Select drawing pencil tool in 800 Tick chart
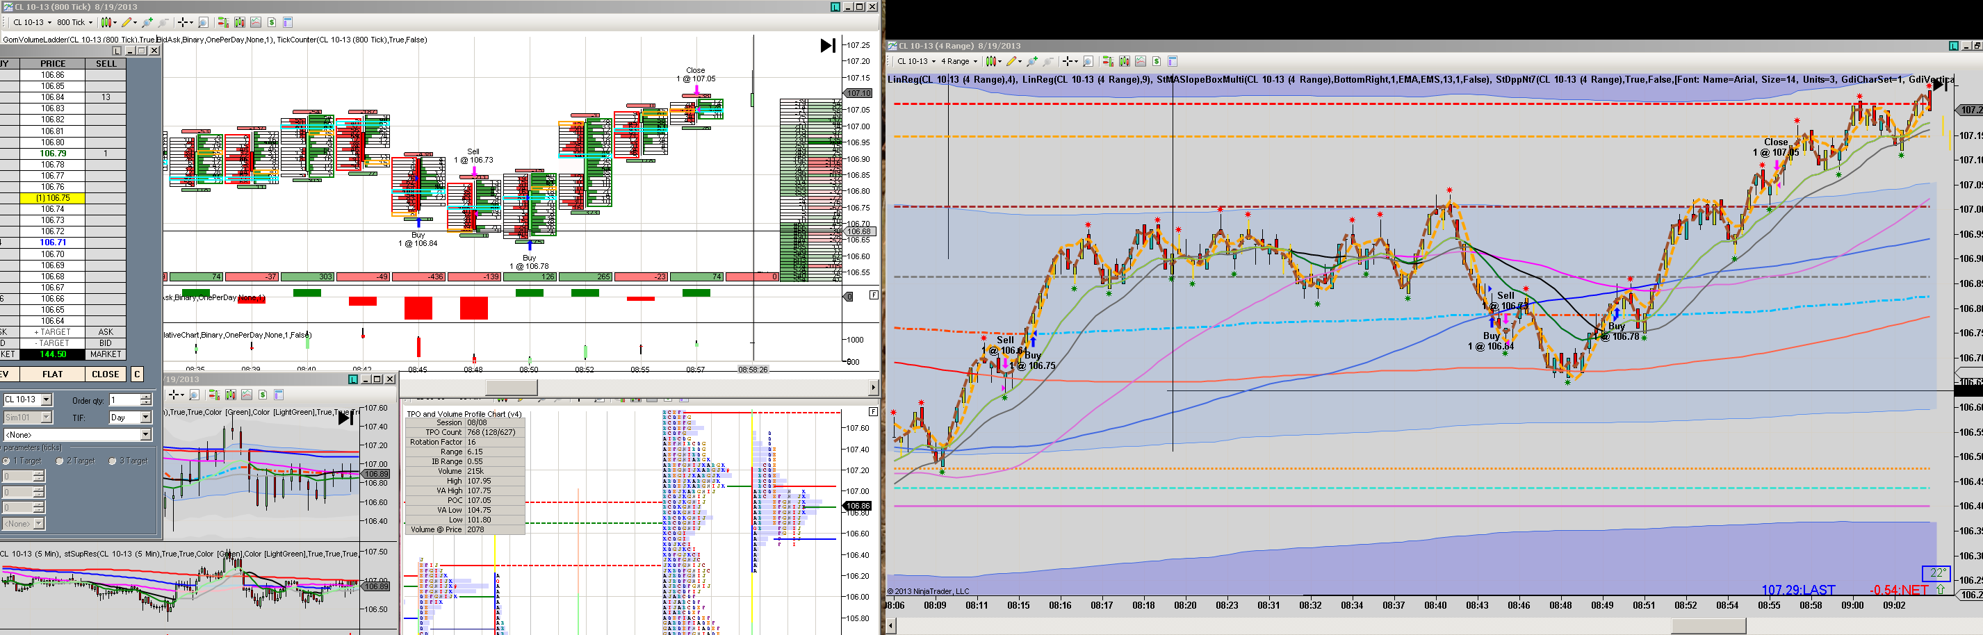Viewport: 1983px width, 635px height. point(129,22)
